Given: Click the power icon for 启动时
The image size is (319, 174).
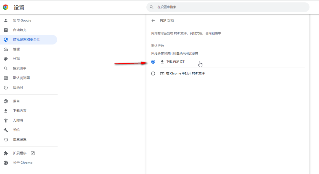Looking at the screenshot, I should point(6,88).
